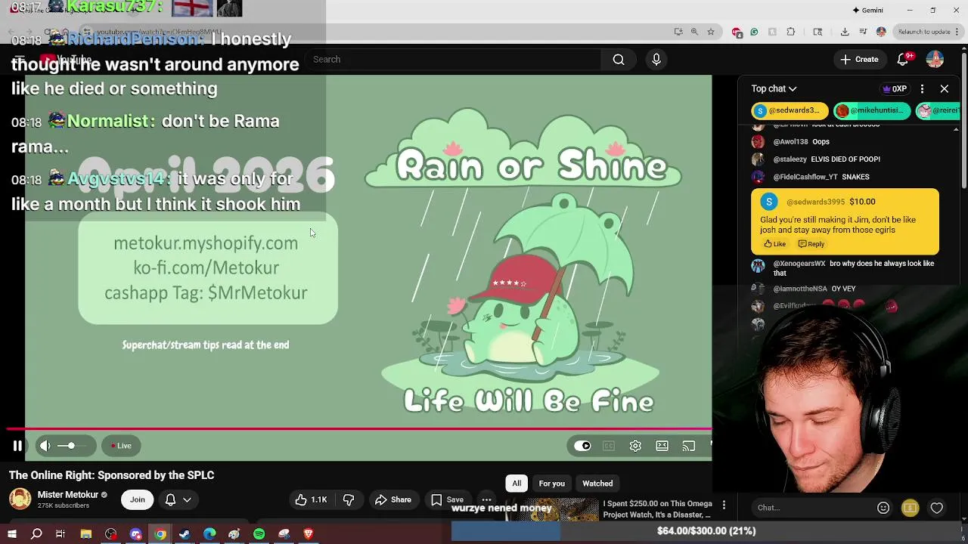
Task: Open Spotify from the taskbar
Action: click(259, 534)
